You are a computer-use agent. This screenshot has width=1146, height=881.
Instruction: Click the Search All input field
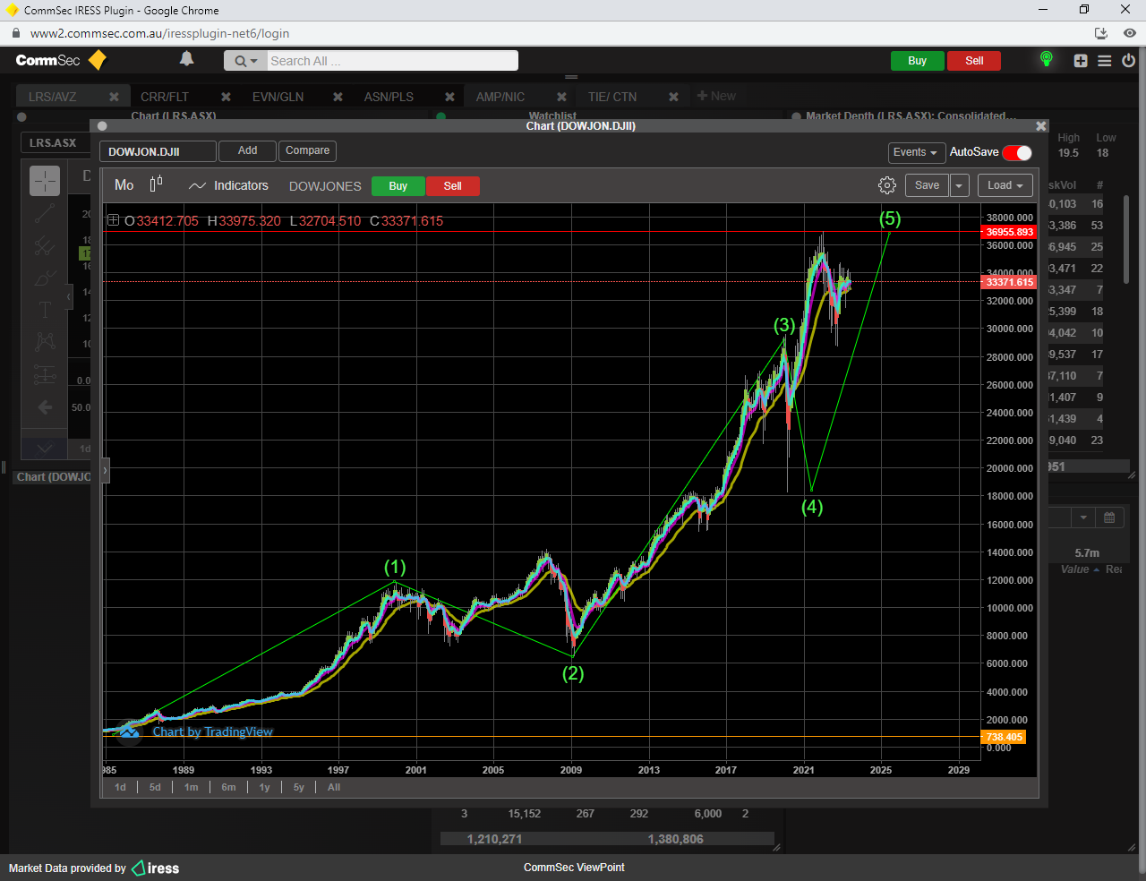pyautogui.click(x=392, y=61)
